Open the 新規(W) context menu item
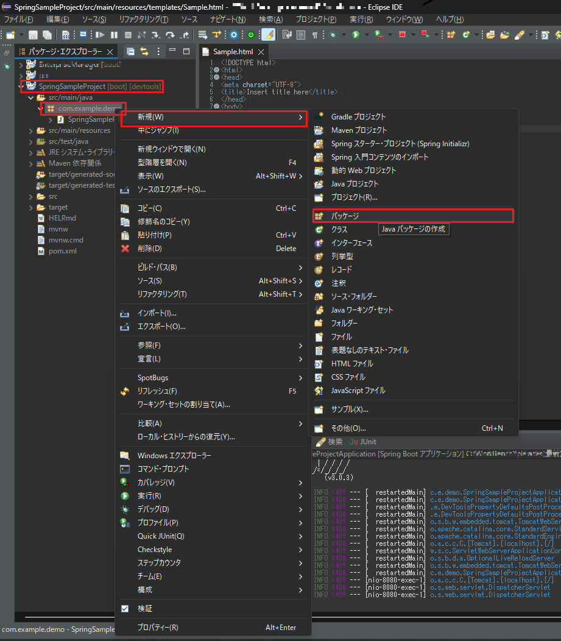This screenshot has height=641, width=561. click(214, 118)
